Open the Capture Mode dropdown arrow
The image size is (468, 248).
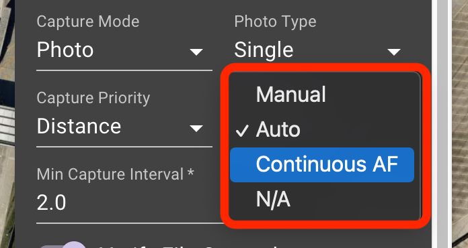(x=196, y=52)
